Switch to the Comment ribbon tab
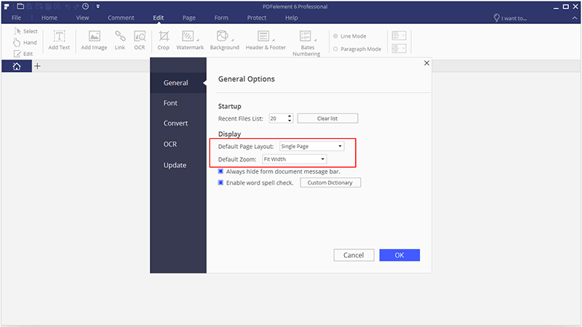Image resolution: width=582 pixels, height=327 pixels. tap(121, 17)
